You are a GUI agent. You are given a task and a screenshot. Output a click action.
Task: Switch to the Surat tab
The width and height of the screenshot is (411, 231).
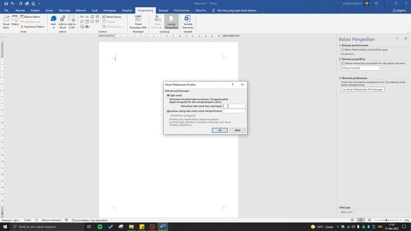(94, 10)
